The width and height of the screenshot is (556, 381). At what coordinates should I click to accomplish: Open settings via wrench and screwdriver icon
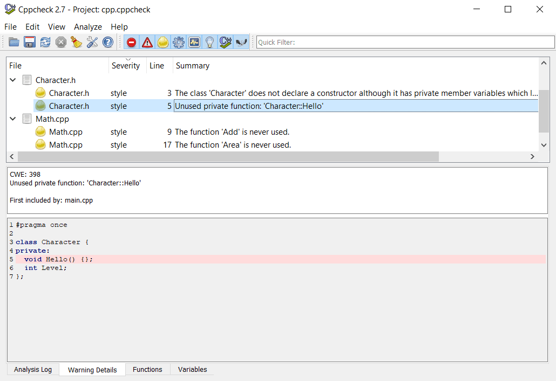(x=92, y=42)
